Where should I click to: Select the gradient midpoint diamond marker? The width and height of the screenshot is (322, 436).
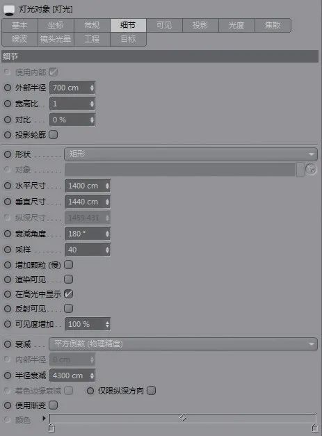[183, 418]
